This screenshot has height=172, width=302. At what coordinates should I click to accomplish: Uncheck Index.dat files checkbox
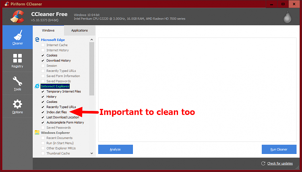[43, 112]
